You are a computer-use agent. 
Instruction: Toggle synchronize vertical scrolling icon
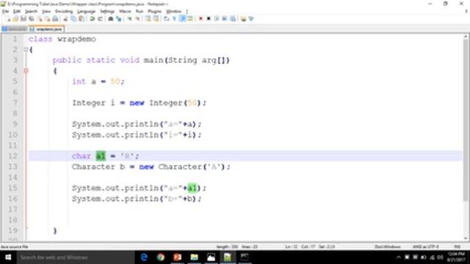pos(148,19)
